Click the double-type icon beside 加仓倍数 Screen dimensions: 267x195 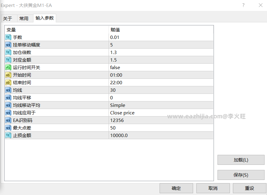pyautogui.click(x=8, y=52)
